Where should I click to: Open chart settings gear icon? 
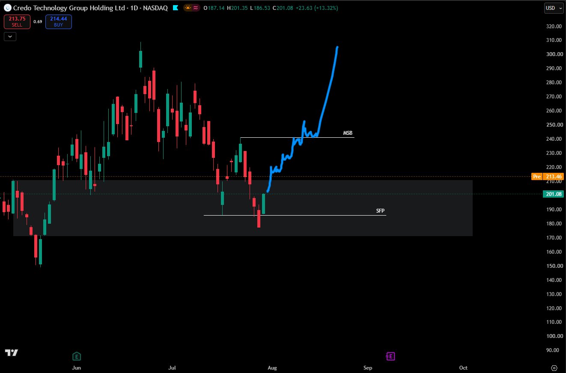pyautogui.click(x=554, y=368)
